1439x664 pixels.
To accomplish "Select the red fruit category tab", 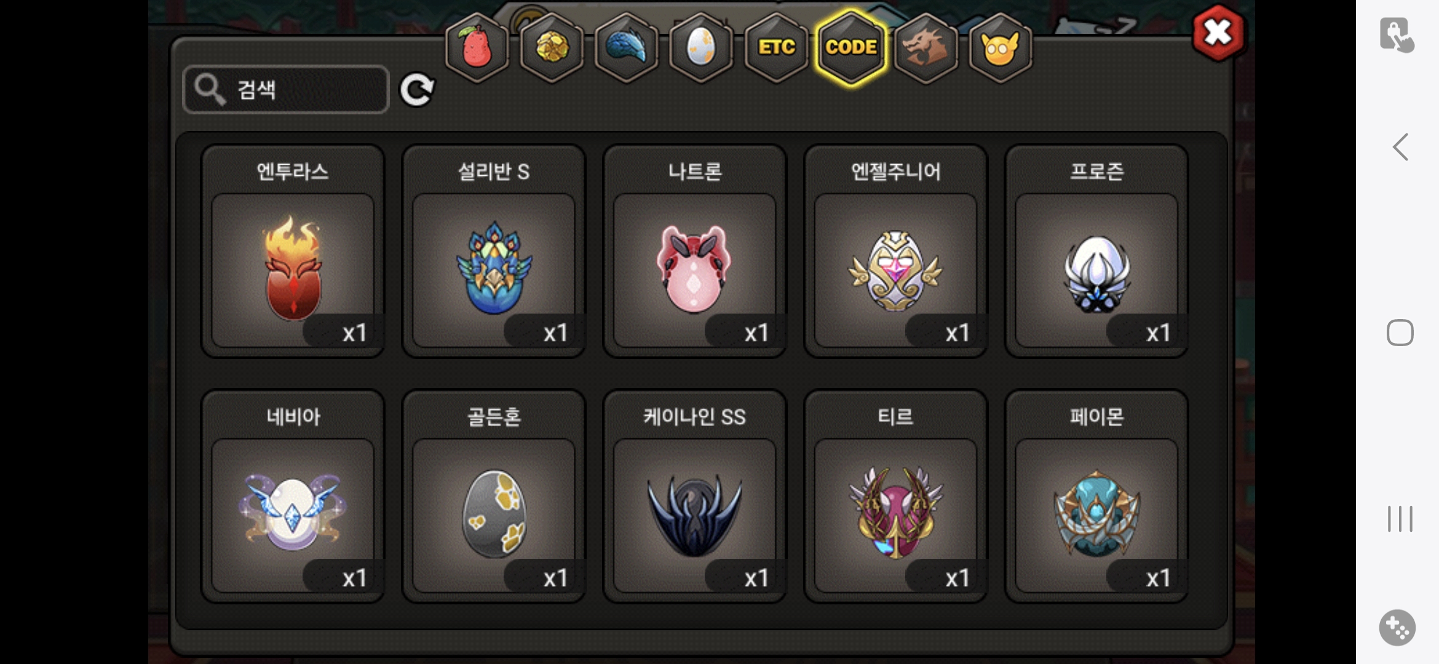I will tap(477, 47).
